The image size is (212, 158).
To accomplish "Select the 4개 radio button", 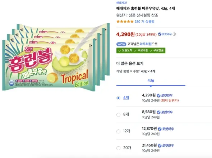I will [118, 98].
